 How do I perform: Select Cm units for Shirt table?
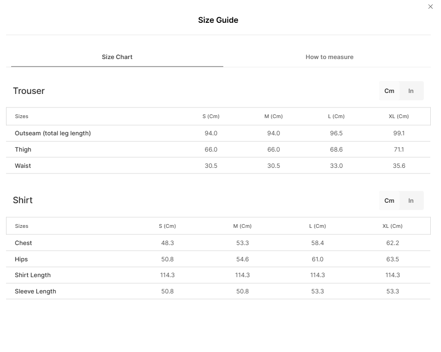click(389, 200)
